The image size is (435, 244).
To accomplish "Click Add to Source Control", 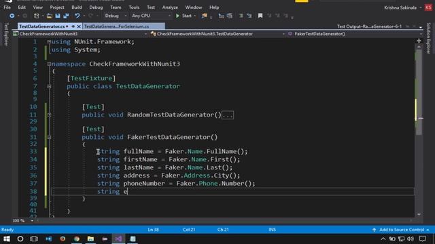I will pos(402,230).
